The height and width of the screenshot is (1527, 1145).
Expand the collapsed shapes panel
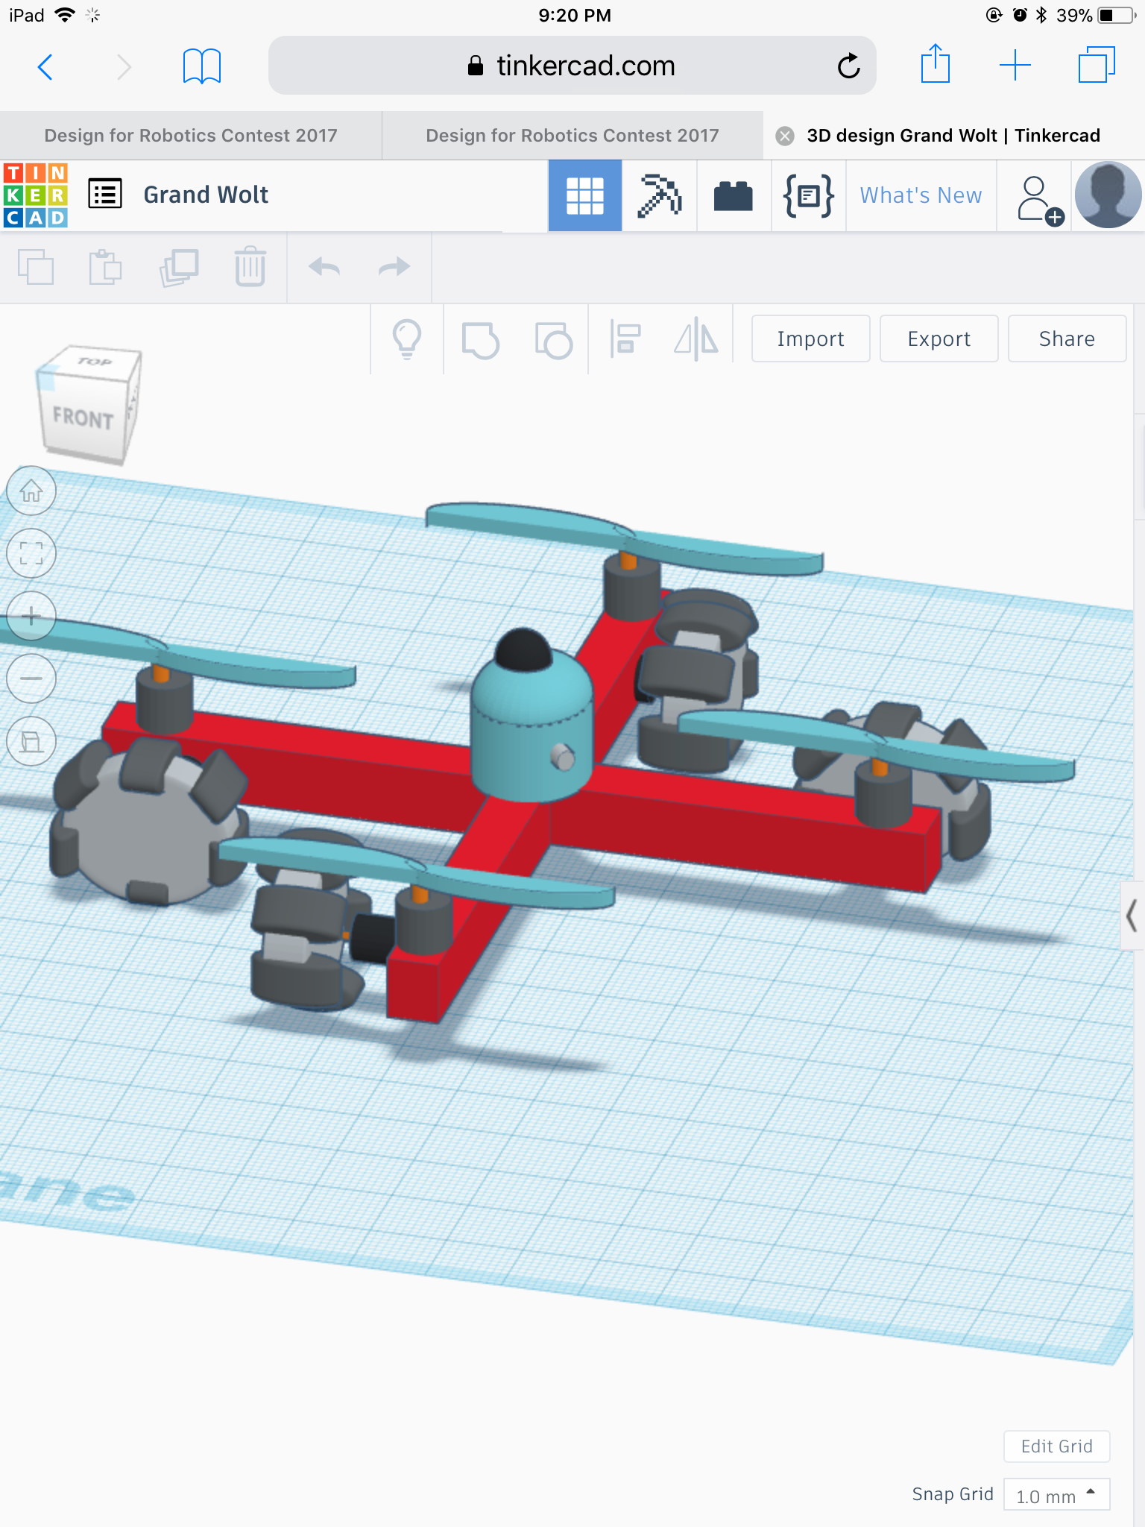(1132, 915)
